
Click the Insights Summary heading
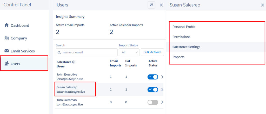pyautogui.click(x=70, y=17)
